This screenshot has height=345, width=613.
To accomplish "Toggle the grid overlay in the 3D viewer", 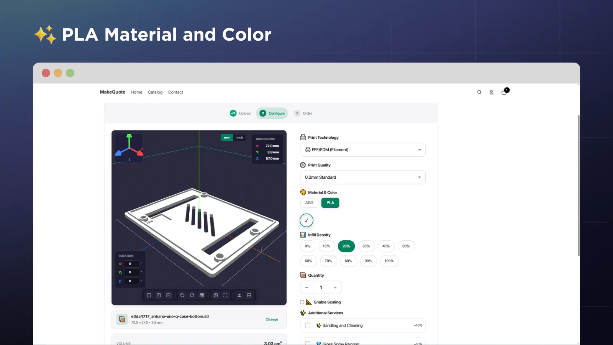I will pos(202,295).
